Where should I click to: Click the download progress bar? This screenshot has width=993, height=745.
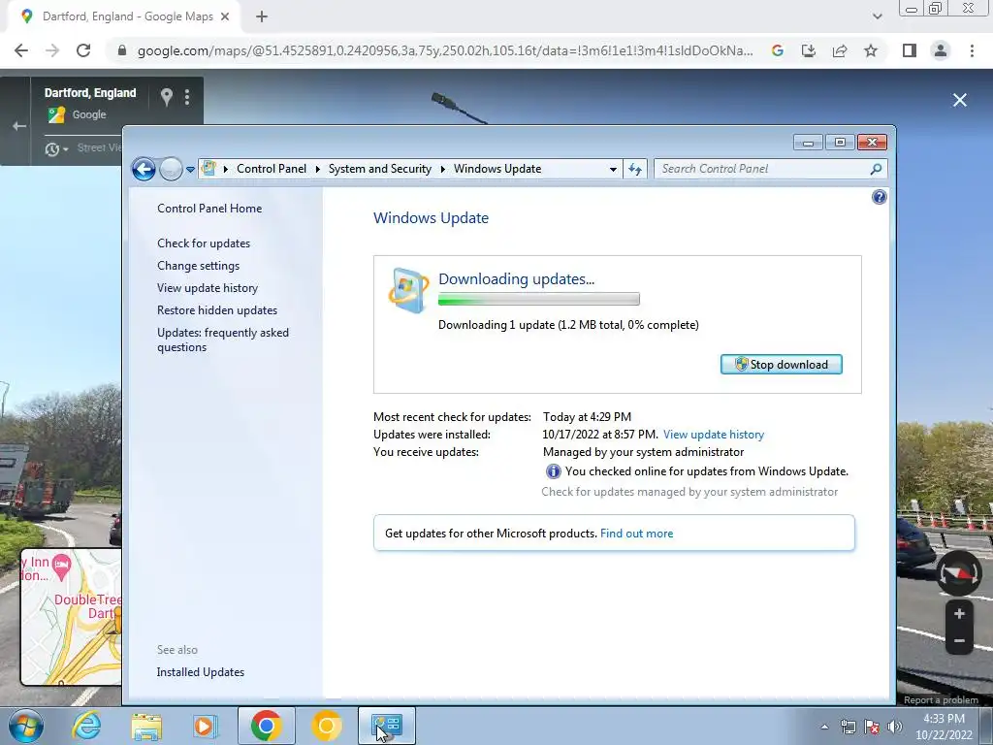[538, 299]
